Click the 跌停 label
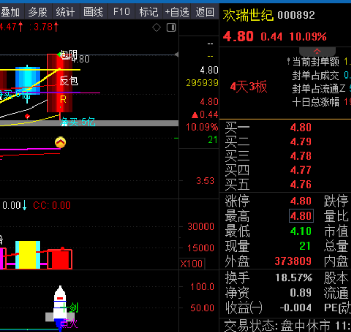 tap(336, 201)
